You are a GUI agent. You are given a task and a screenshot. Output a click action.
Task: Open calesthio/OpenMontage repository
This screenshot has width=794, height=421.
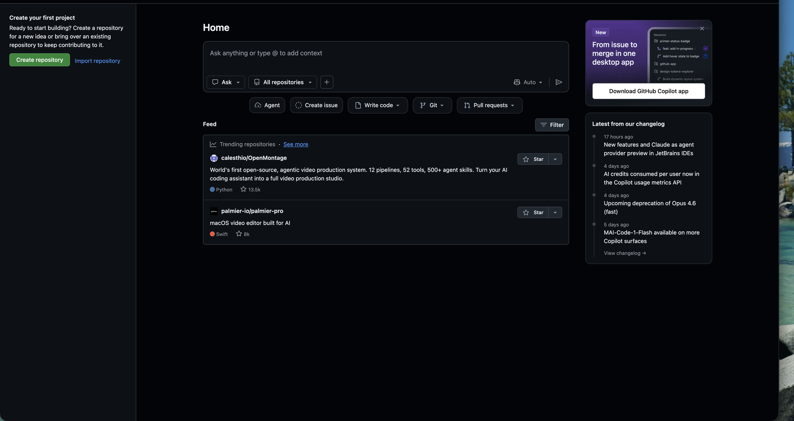point(254,158)
